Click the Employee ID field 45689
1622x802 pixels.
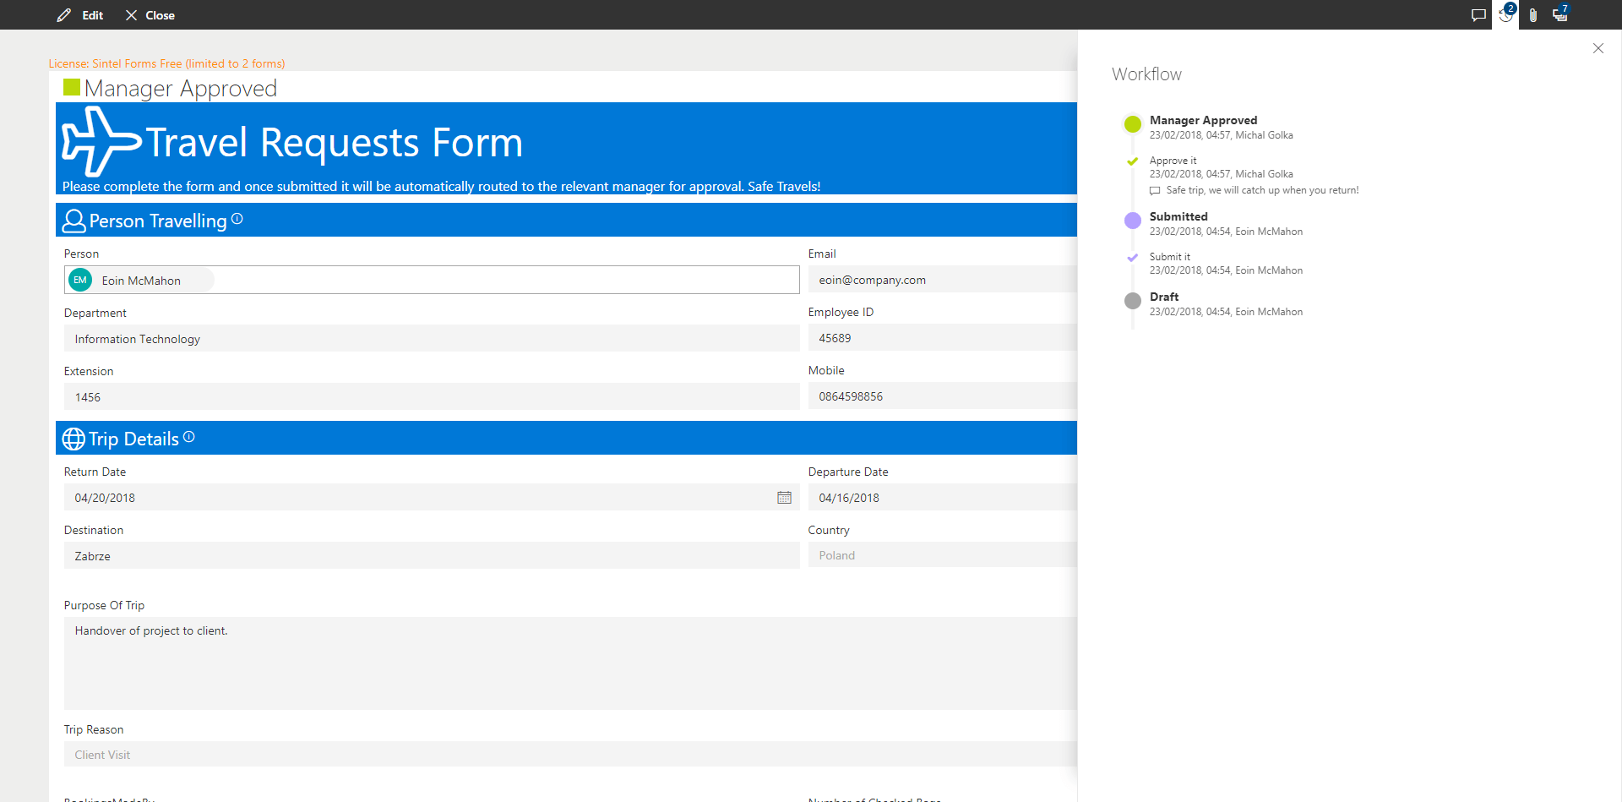pyautogui.click(x=943, y=338)
